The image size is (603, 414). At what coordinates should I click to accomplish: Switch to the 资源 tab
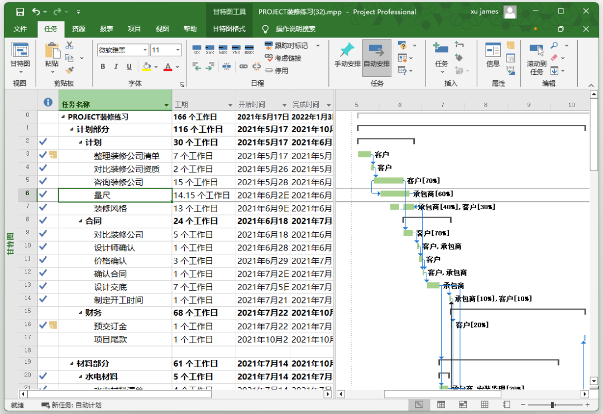tap(79, 29)
